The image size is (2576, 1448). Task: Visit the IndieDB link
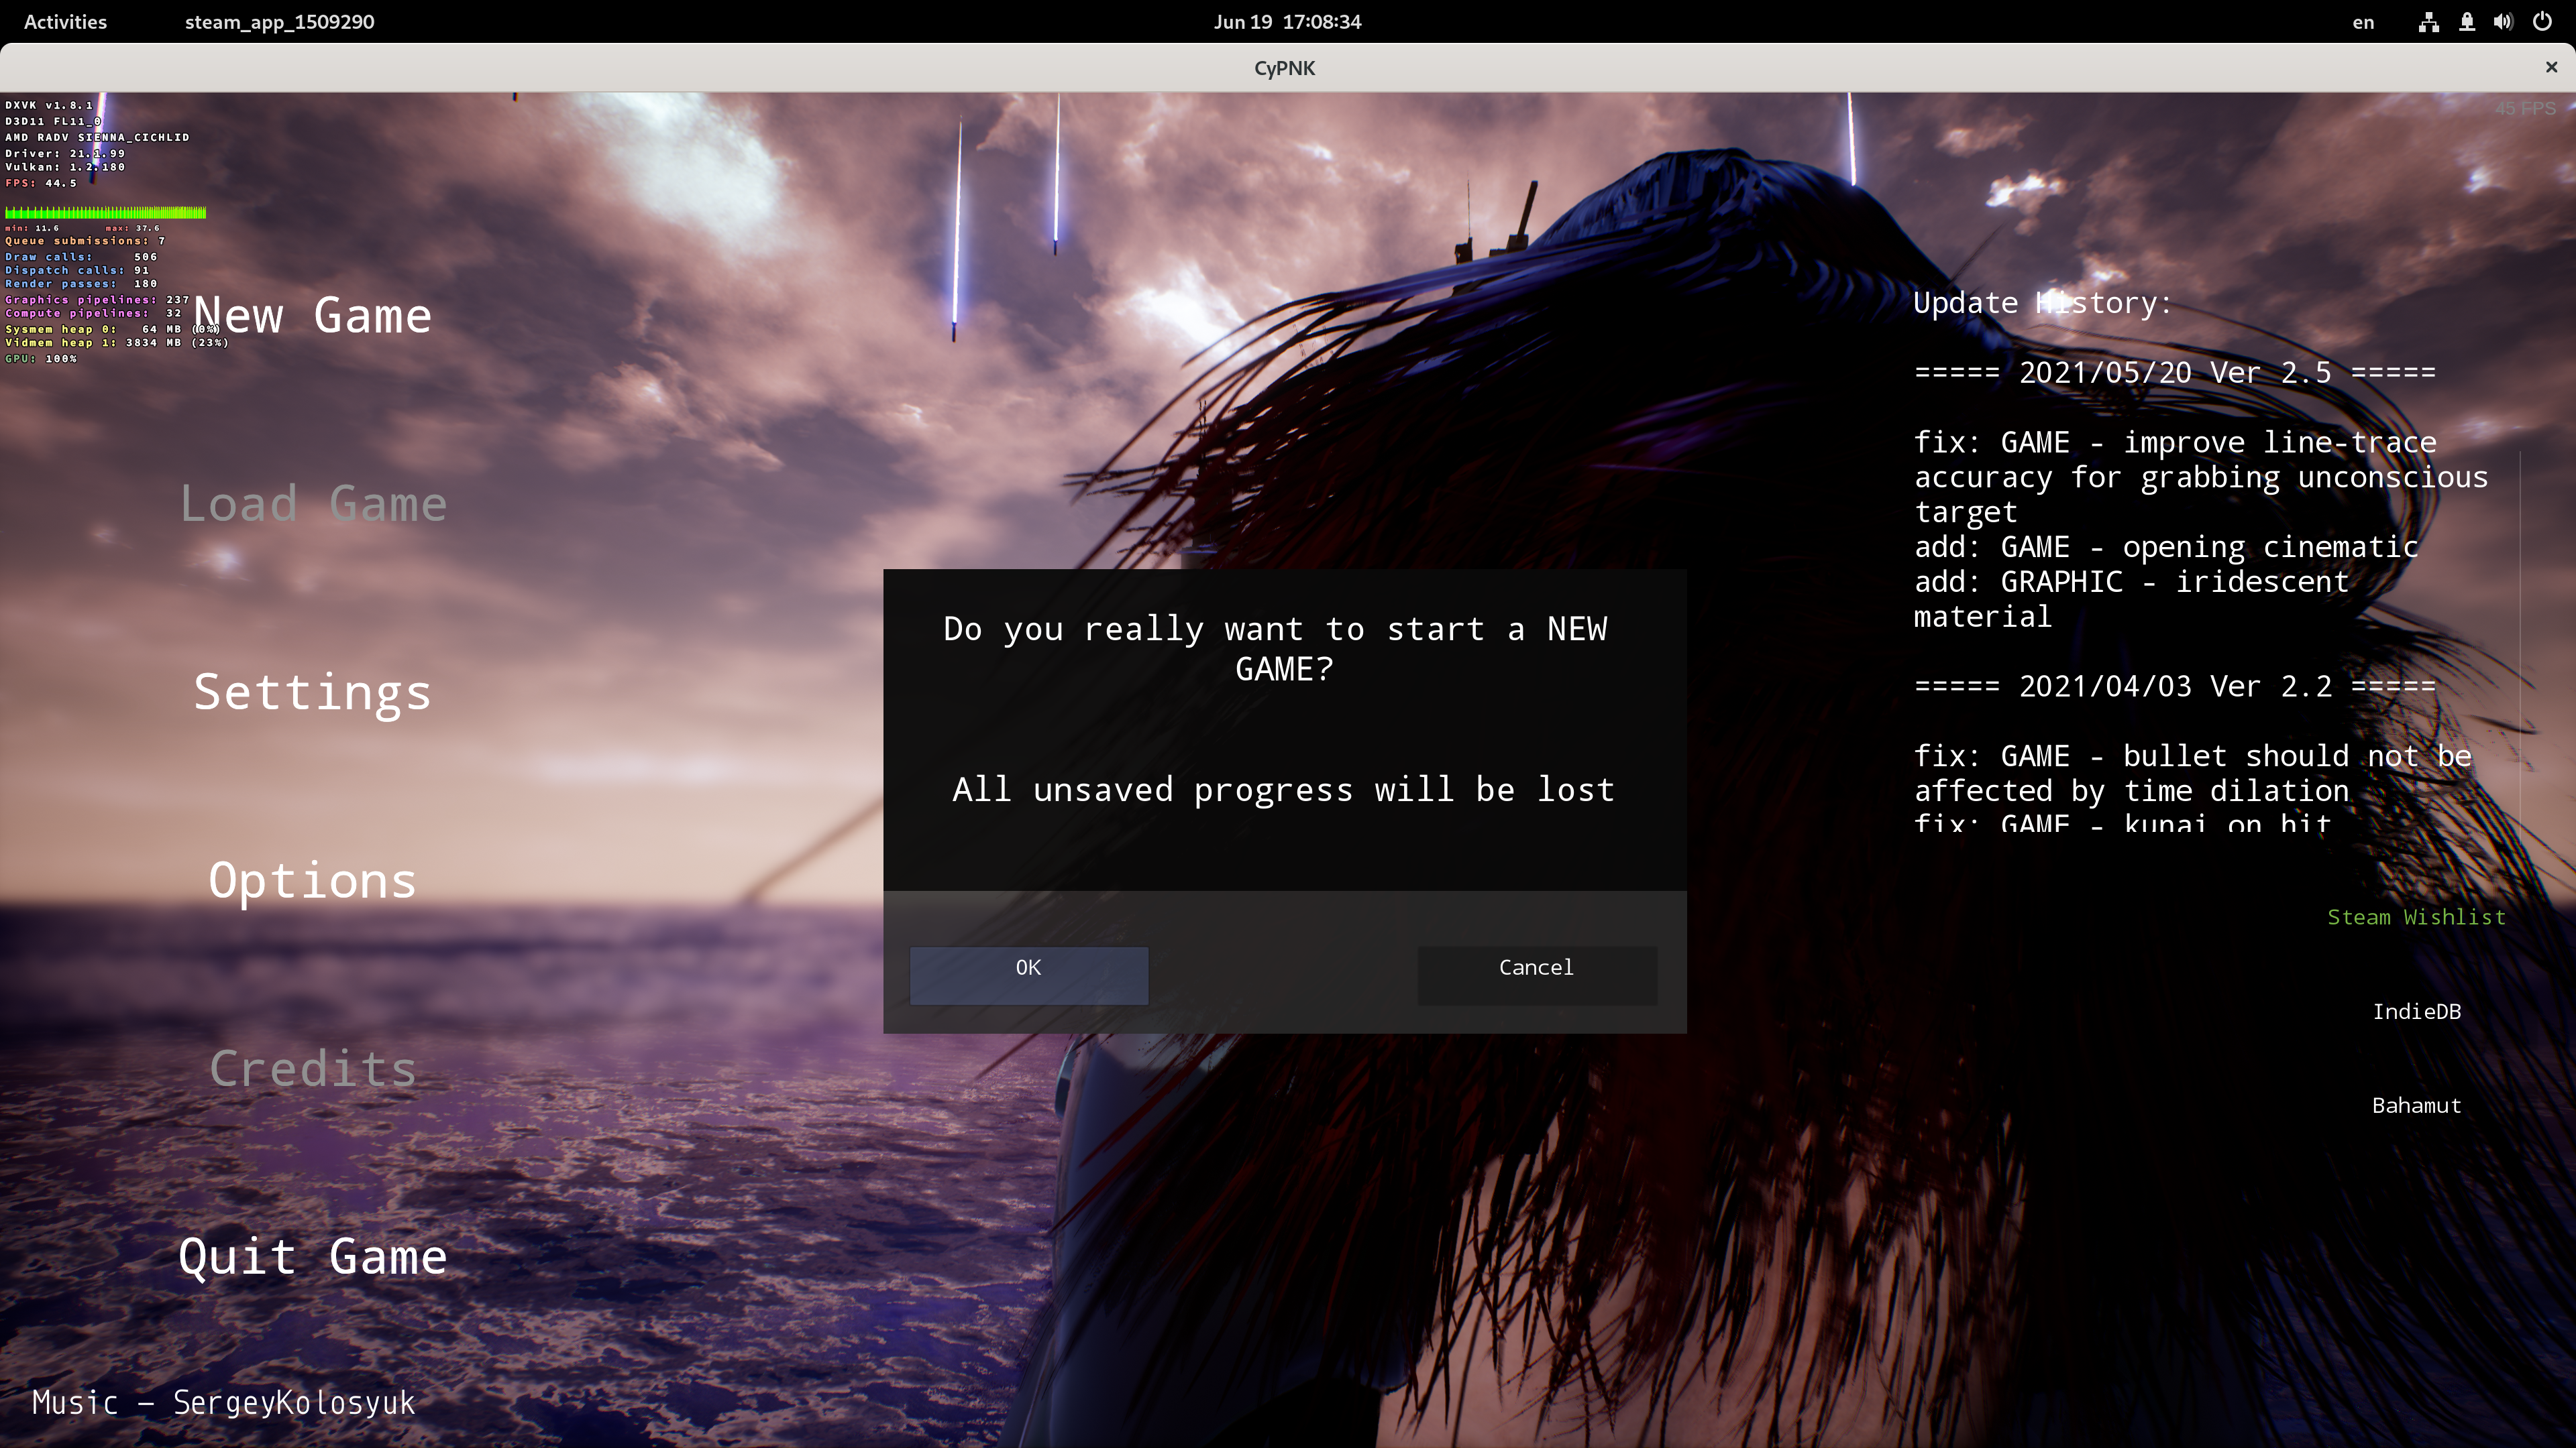(x=2416, y=1012)
